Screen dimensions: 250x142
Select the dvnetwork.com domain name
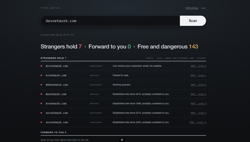tap(56, 103)
